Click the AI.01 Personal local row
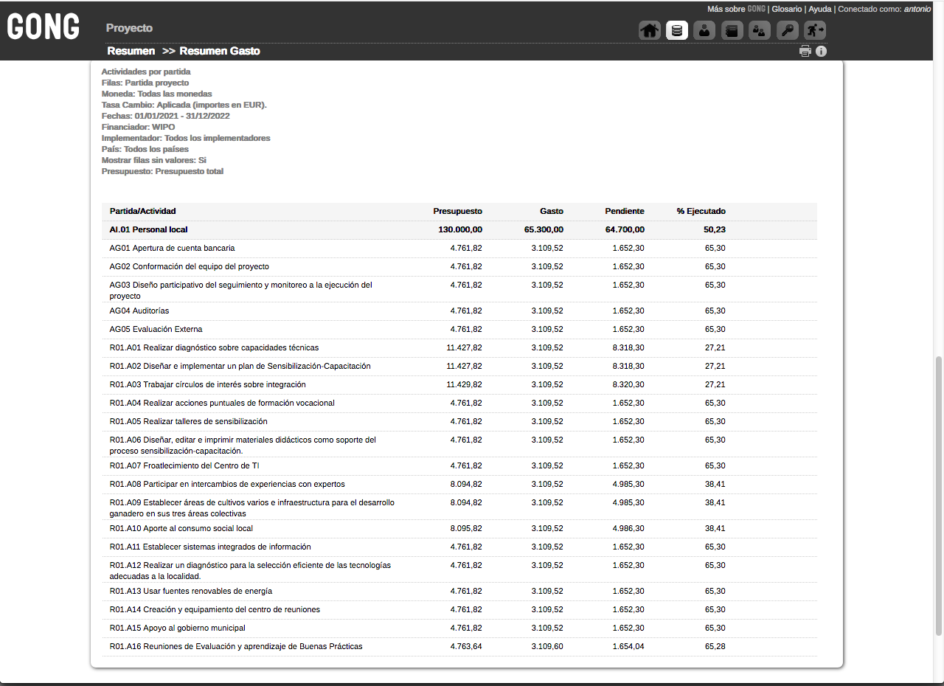Screen dimensions: 944x686 click(x=148, y=230)
